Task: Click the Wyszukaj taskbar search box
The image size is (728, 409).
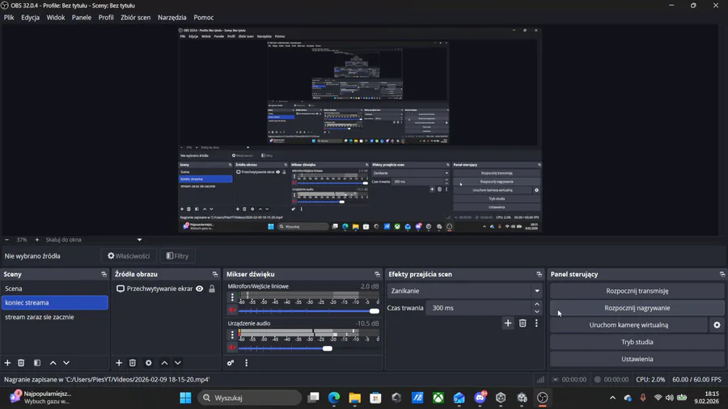Action: click(250, 398)
